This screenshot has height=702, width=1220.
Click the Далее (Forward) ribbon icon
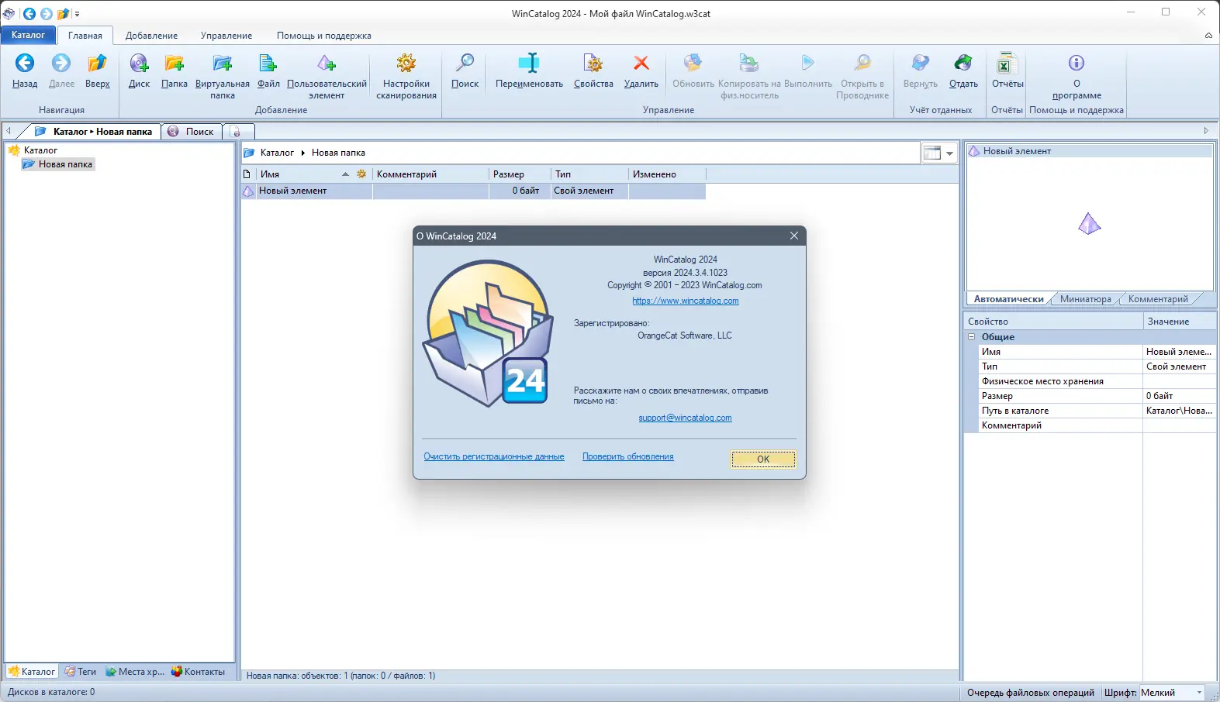click(61, 64)
